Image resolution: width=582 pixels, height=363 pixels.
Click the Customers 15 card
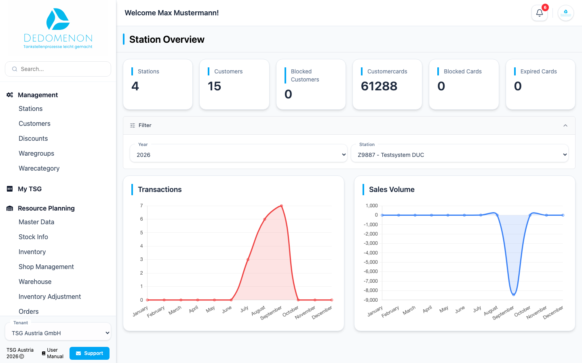[234, 84]
